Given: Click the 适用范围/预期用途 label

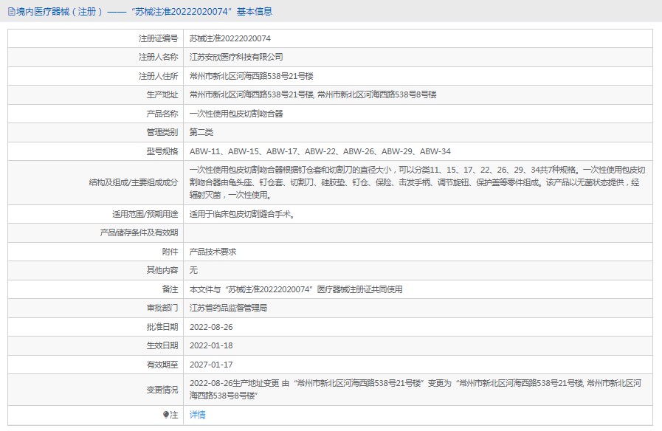Looking at the screenshot, I should coord(145,214).
